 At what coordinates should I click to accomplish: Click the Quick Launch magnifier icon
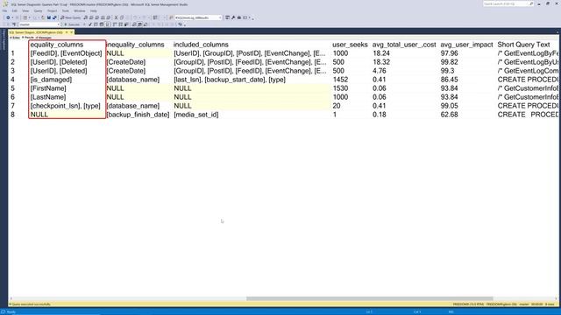[531, 3]
